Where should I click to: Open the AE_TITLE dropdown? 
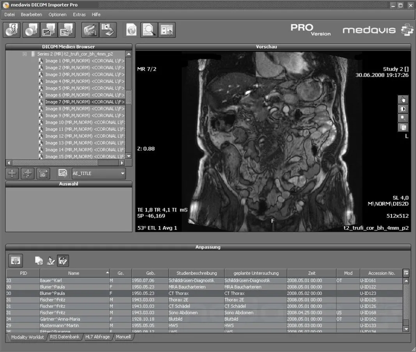pos(122,174)
